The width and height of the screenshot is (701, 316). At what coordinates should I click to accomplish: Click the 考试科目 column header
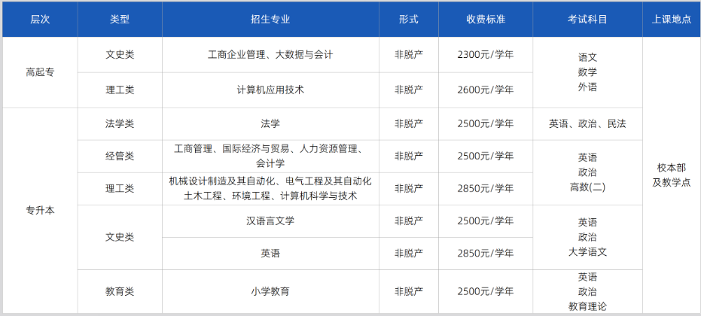pos(587,20)
